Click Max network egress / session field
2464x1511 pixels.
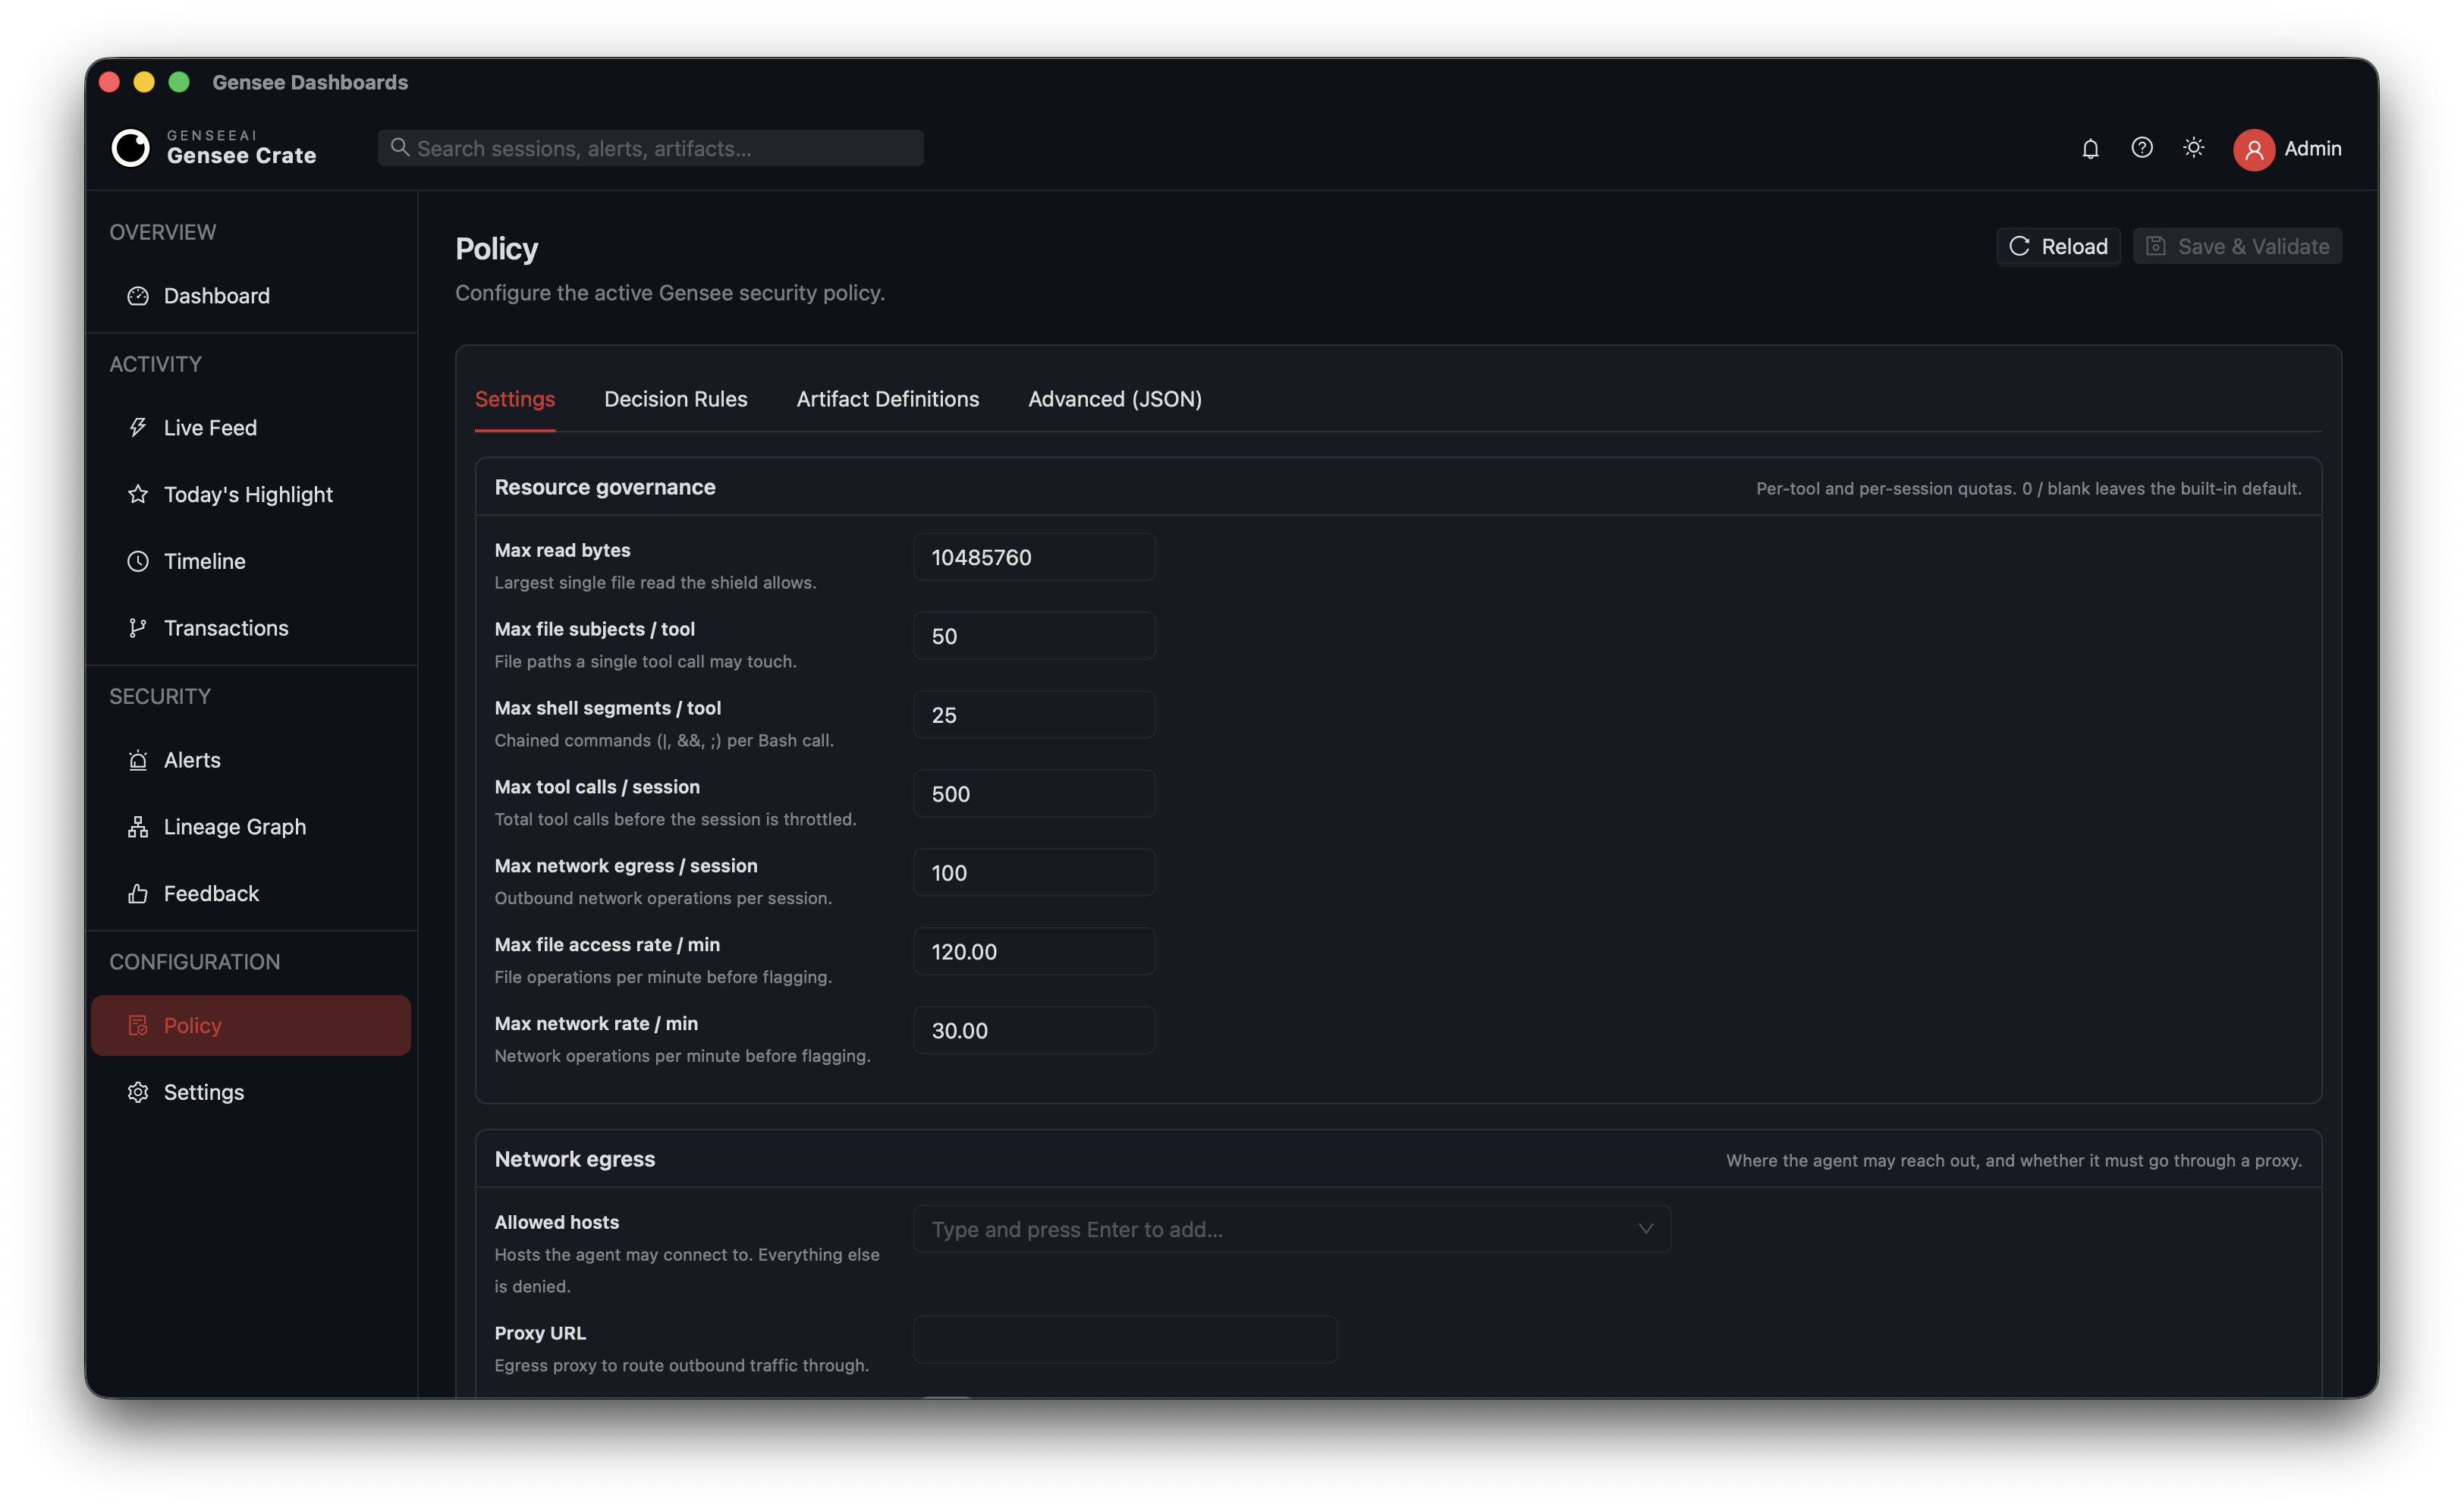pyautogui.click(x=1034, y=873)
